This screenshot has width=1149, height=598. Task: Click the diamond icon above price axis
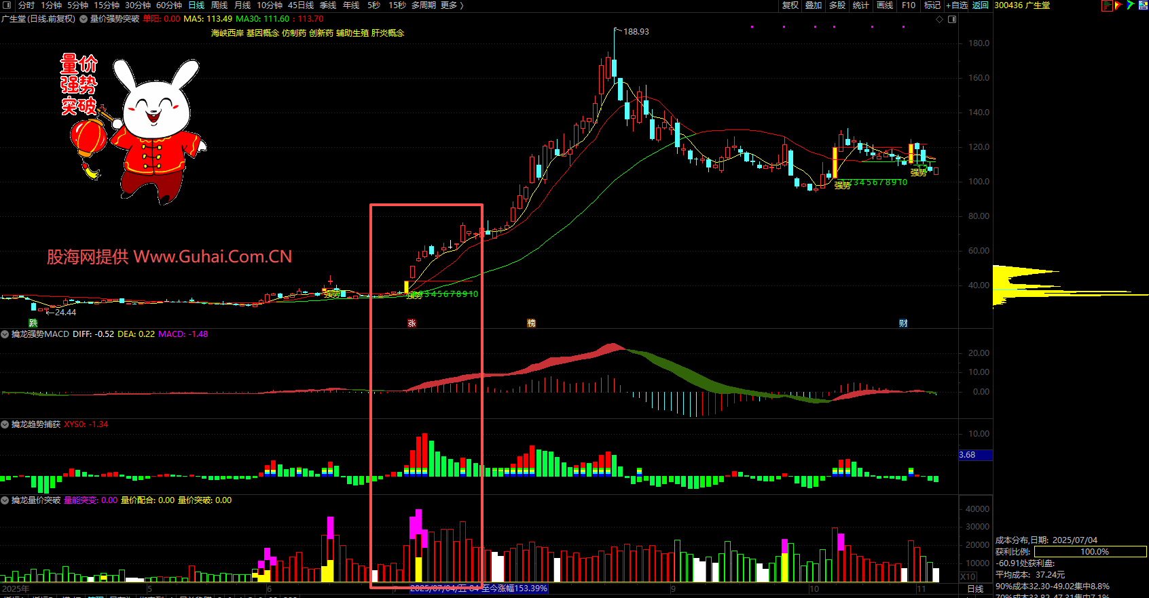click(940, 19)
